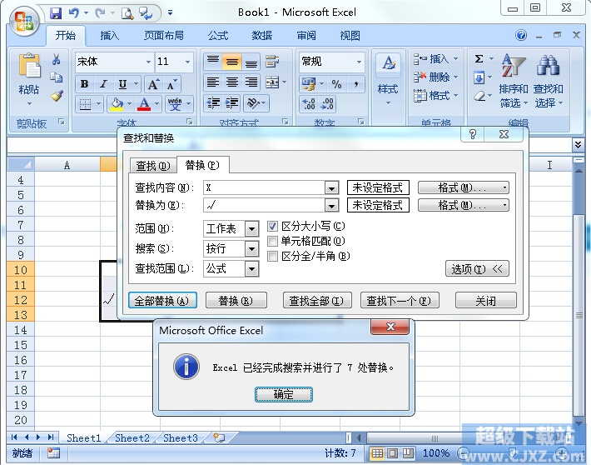Open the font name dropdown 宋体
This screenshot has height=465, width=591.
(x=148, y=62)
